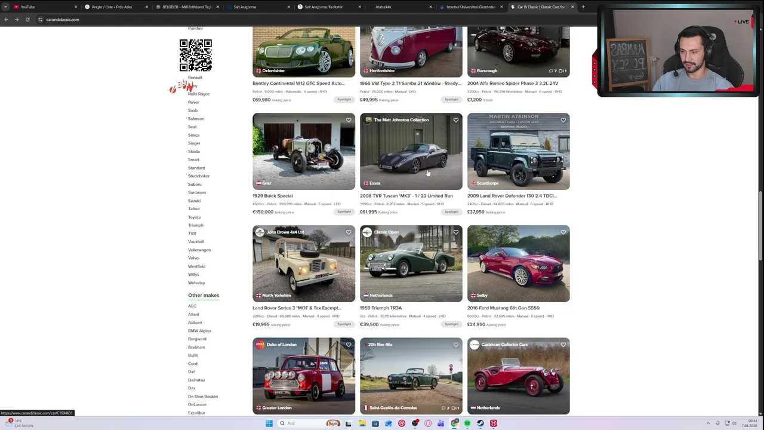Open a new browser tab
This screenshot has height=430, width=764.
(x=583, y=7)
